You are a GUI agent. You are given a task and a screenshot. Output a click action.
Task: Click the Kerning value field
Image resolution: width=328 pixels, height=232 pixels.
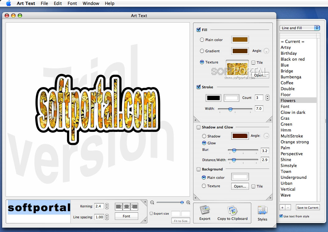click(x=99, y=206)
